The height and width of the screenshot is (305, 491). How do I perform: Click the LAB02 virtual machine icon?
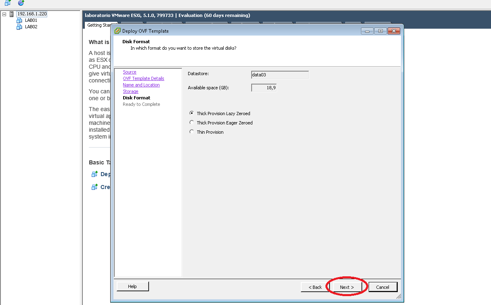pyautogui.click(x=19, y=27)
